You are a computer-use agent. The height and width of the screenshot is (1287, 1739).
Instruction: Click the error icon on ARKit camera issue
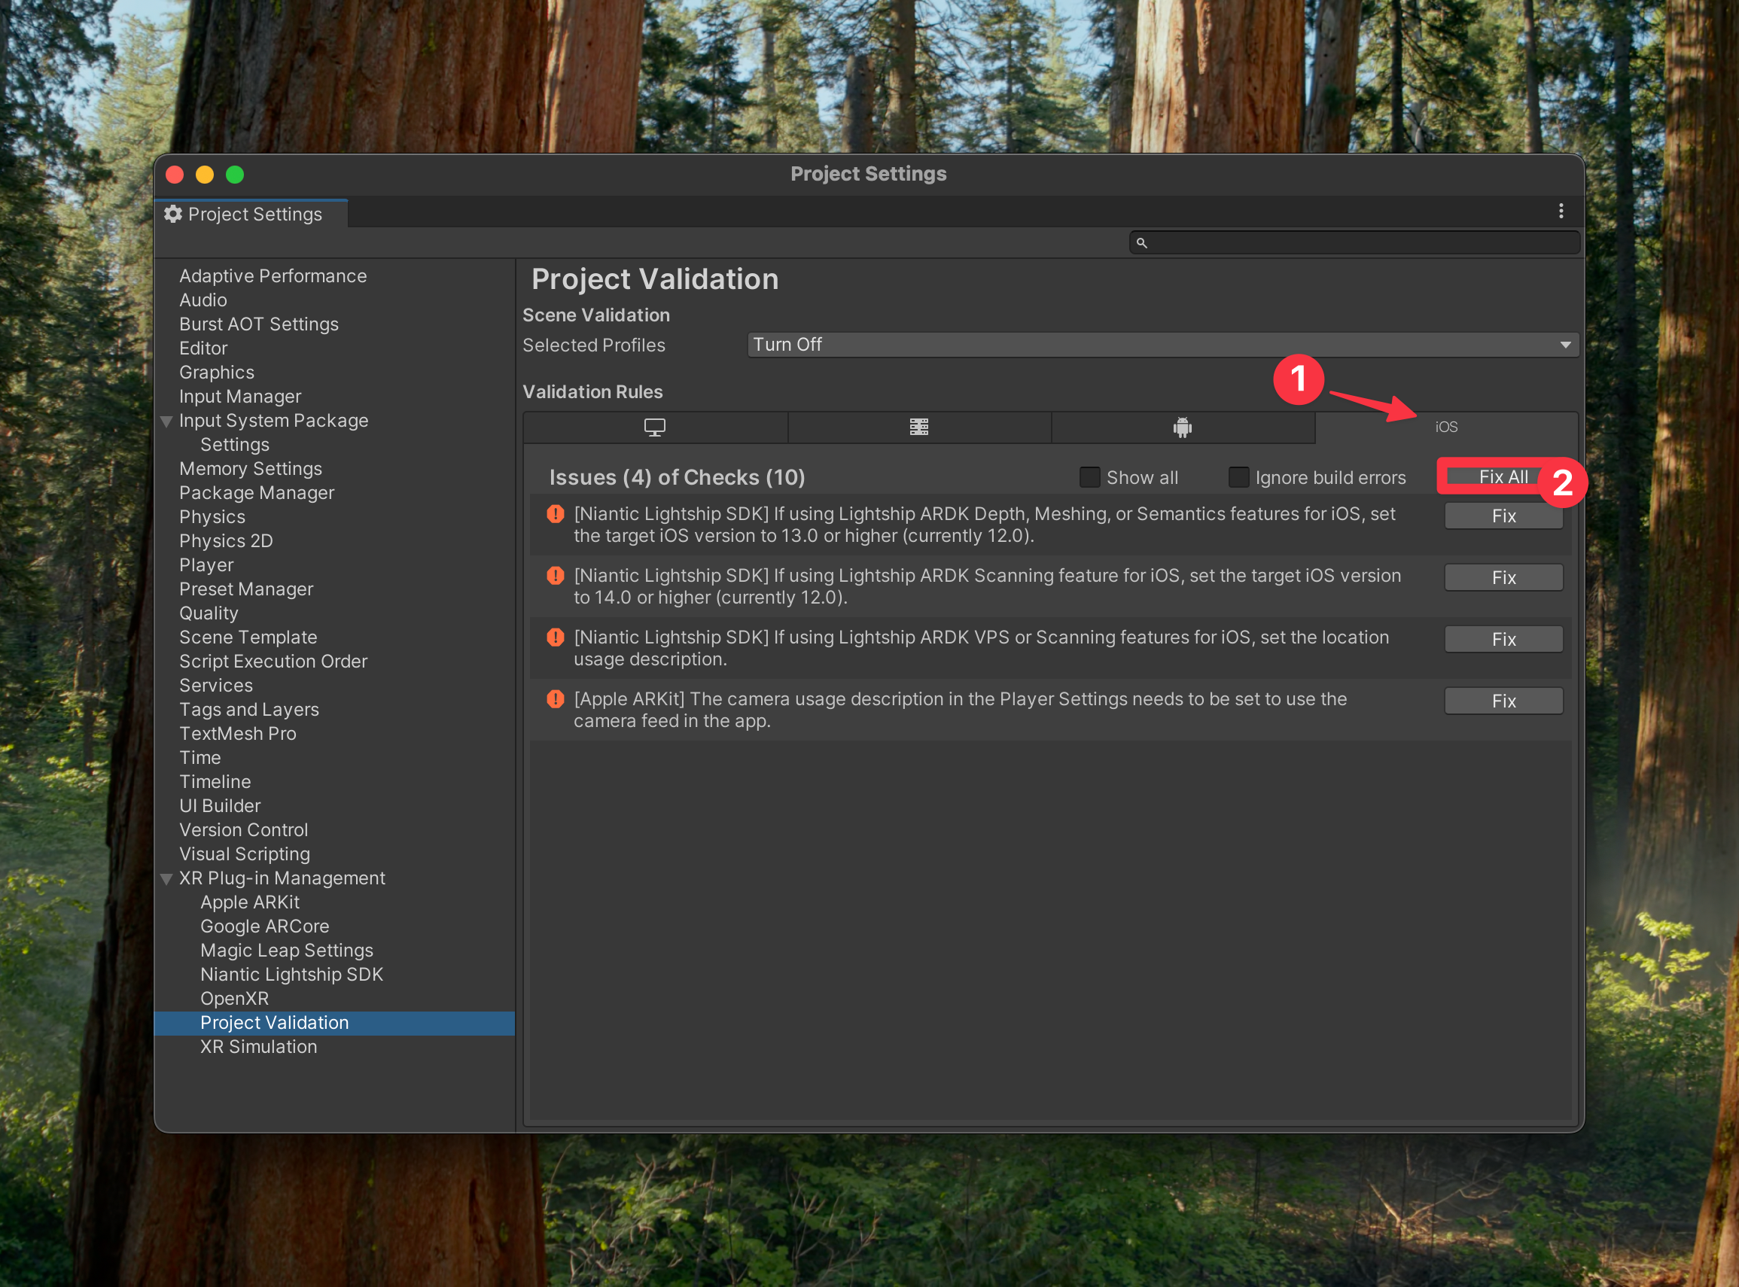(556, 698)
